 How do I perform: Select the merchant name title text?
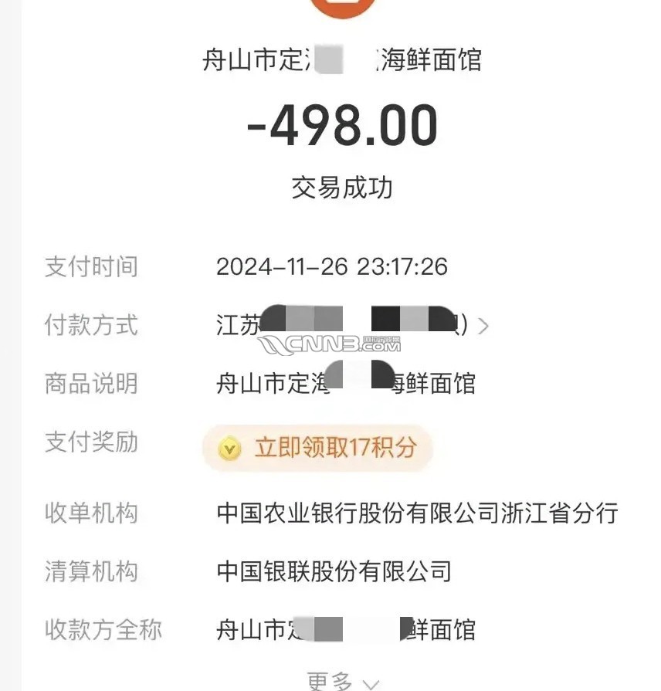pyautogui.click(x=341, y=60)
